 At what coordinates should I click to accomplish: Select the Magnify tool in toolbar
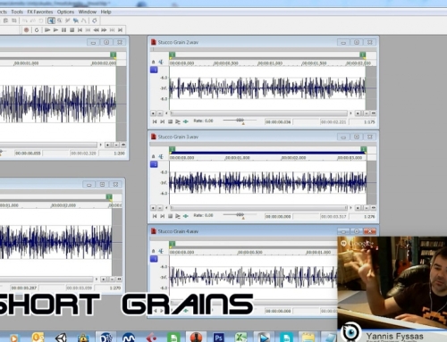[60, 21]
